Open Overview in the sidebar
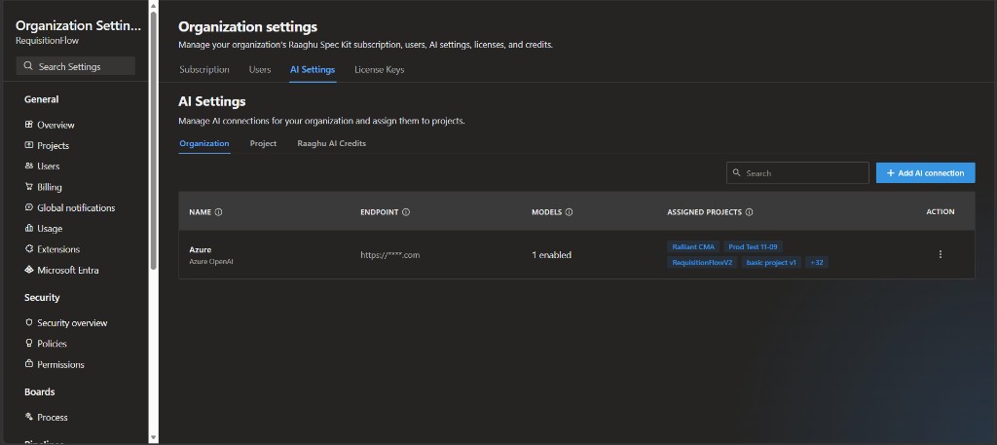Image resolution: width=997 pixels, height=445 pixels. point(55,125)
